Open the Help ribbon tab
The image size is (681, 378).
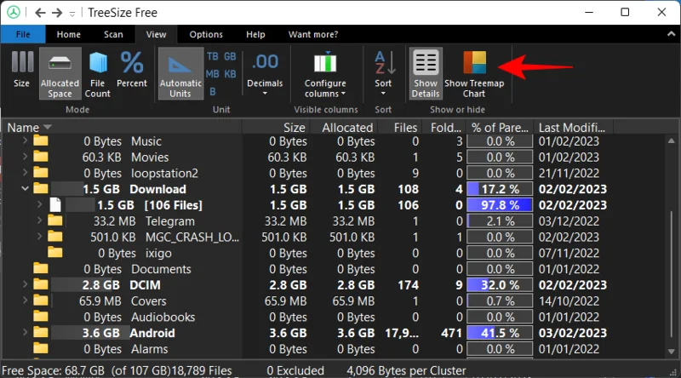[x=255, y=34]
